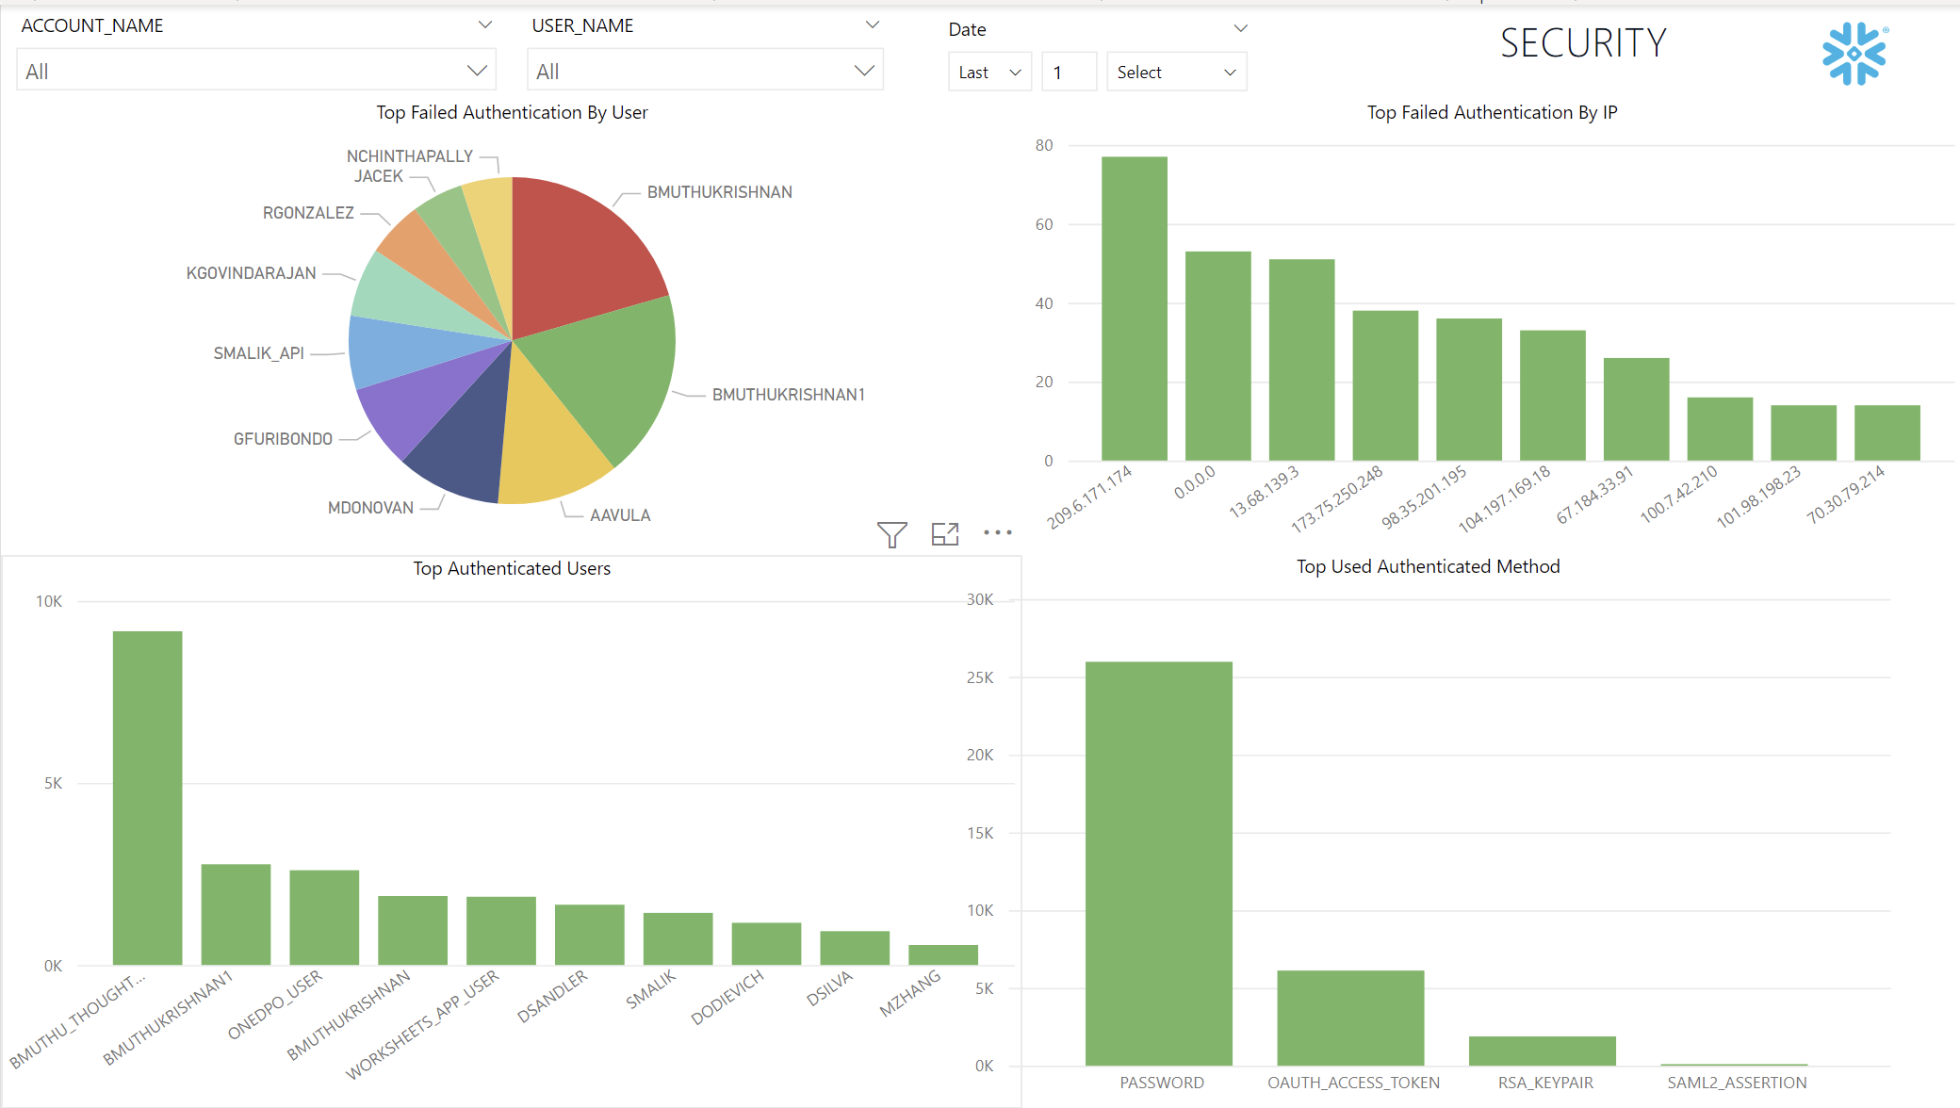Click the OAUTH_ACCESS_TOKEN bar
Image resolution: width=1960 pixels, height=1108 pixels.
point(1349,1018)
